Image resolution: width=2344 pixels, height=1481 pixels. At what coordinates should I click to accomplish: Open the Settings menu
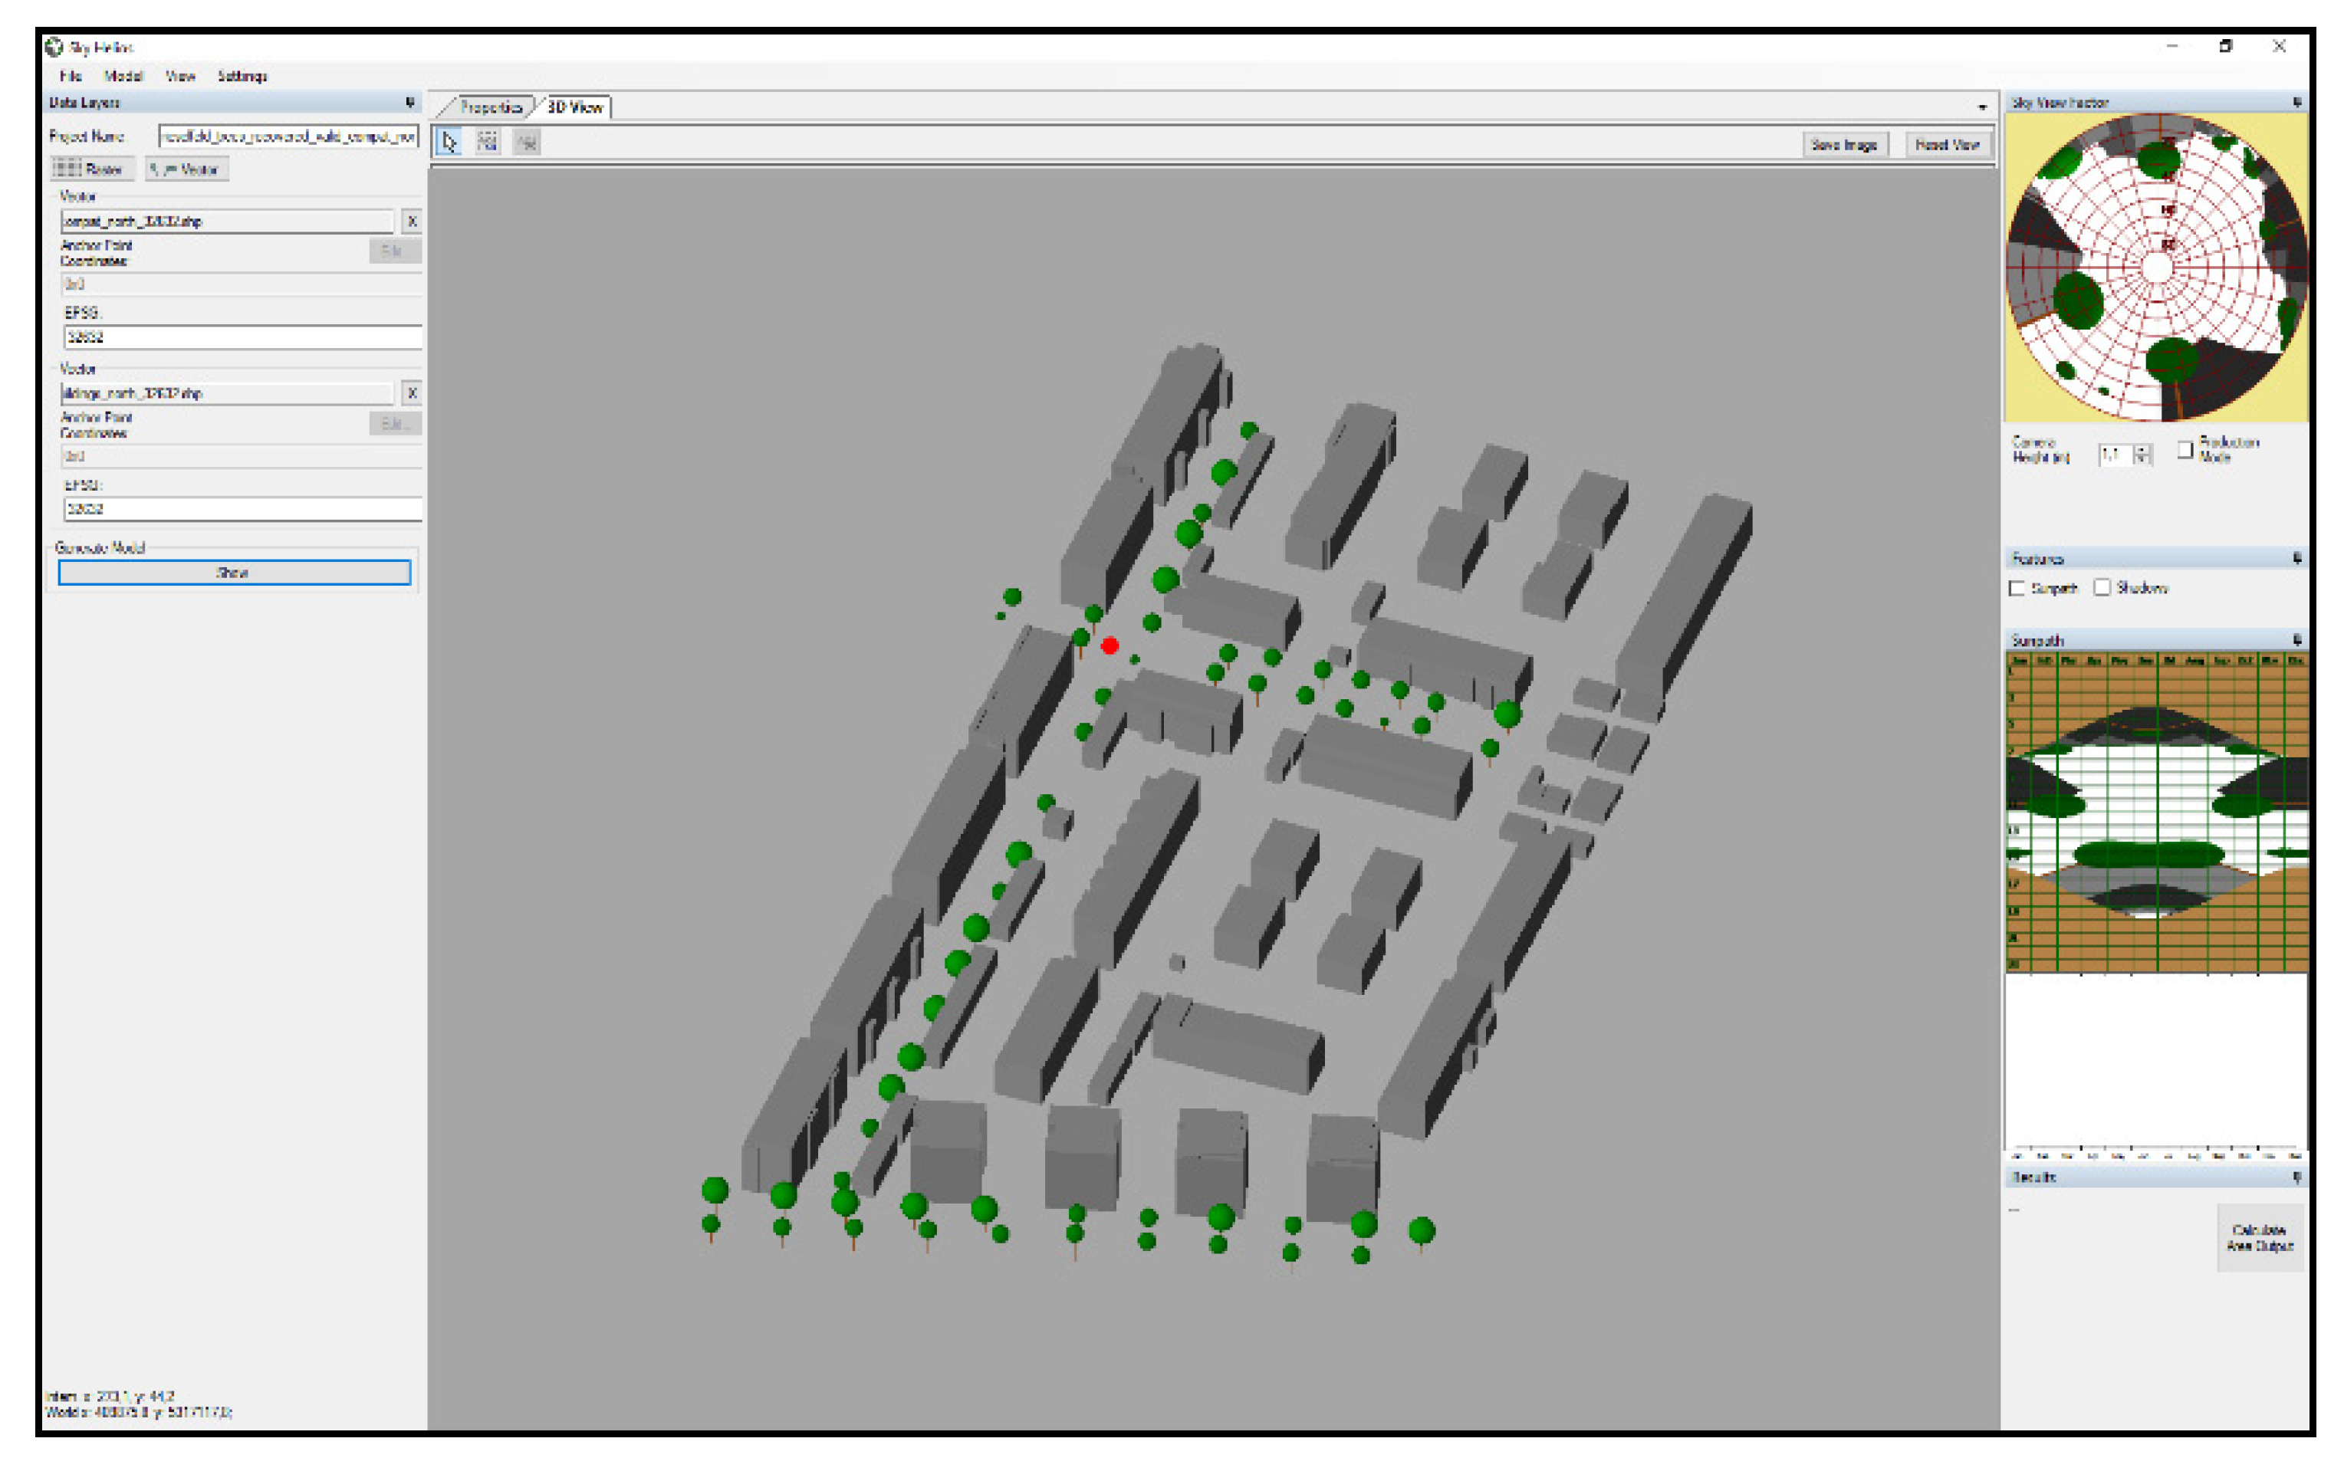pos(242,76)
